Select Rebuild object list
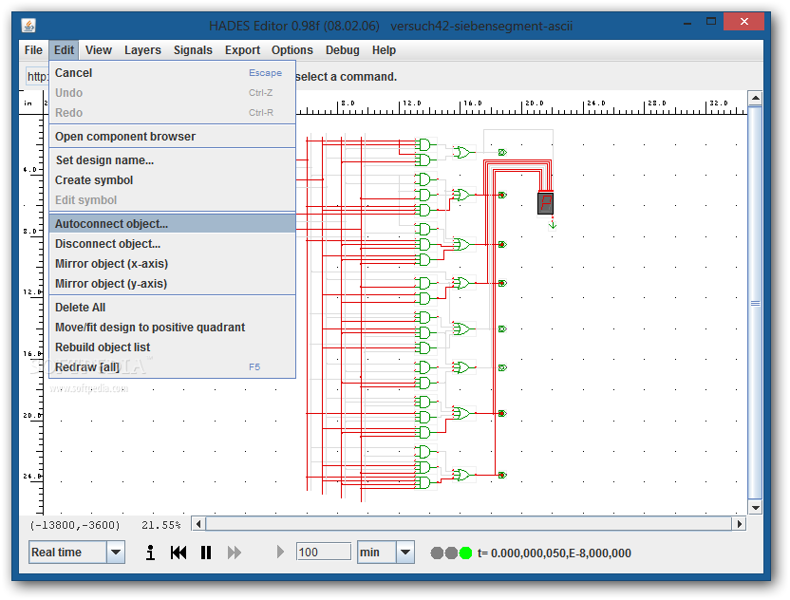790x600 pixels. (x=172, y=347)
